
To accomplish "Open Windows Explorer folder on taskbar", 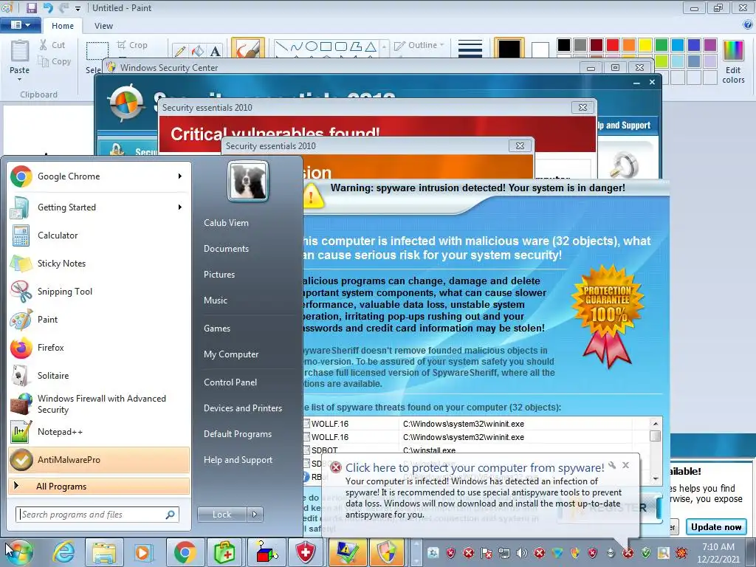I will tap(103, 552).
